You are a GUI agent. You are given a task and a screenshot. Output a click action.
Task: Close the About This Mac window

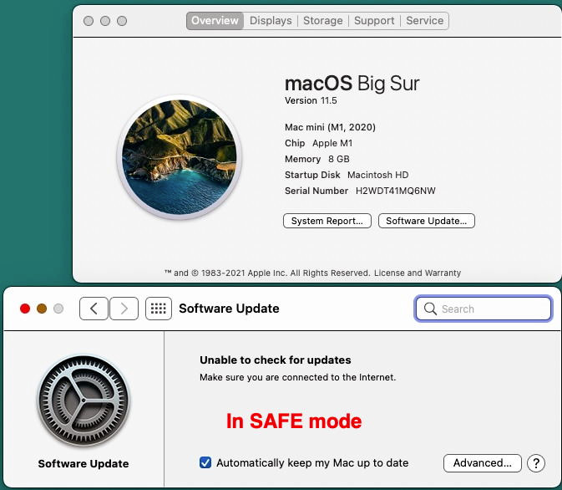pyautogui.click(x=89, y=21)
